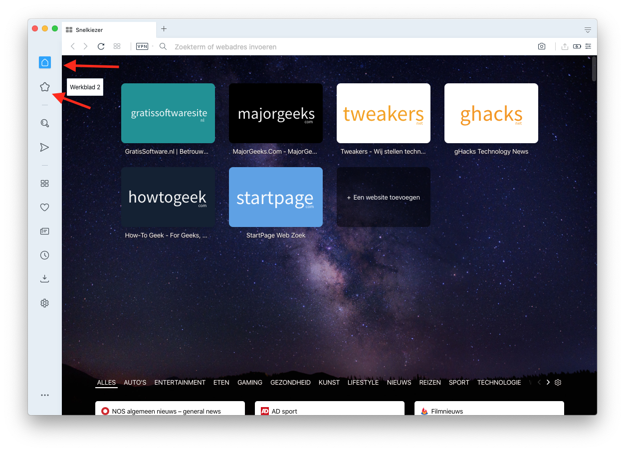Open battery saver icon in toolbar
Image resolution: width=625 pixels, height=452 pixels.
[577, 46]
